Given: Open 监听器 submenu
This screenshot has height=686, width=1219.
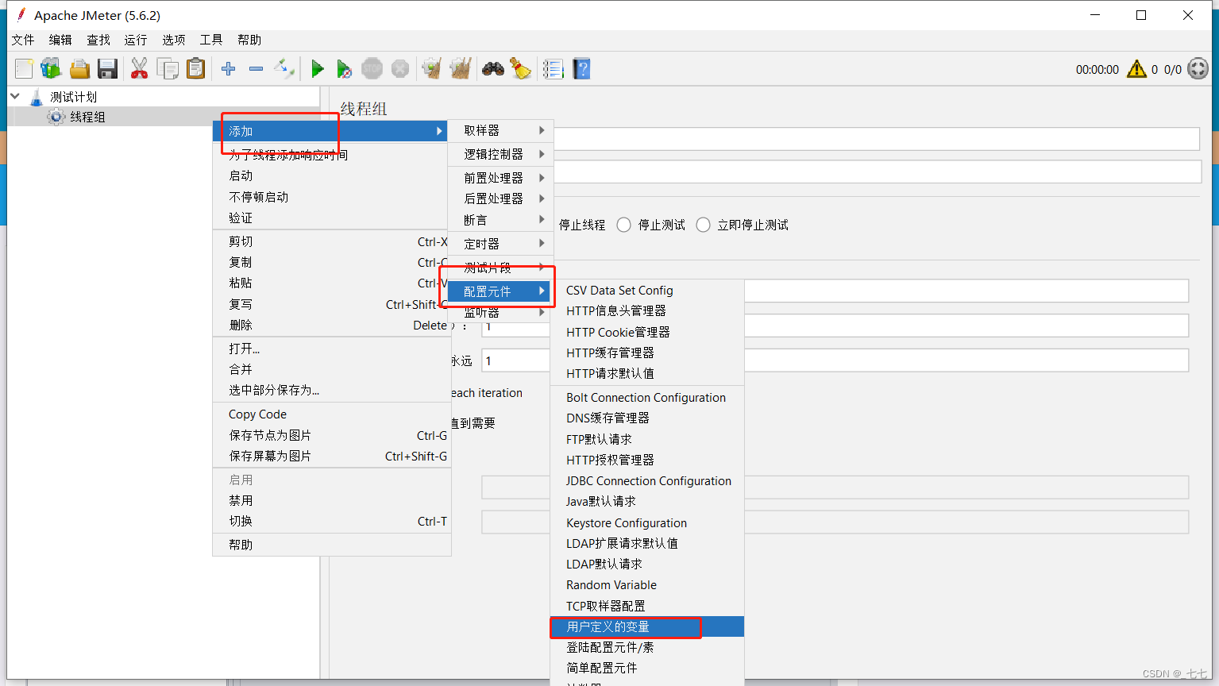Looking at the screenshot, I should [500, 313].
